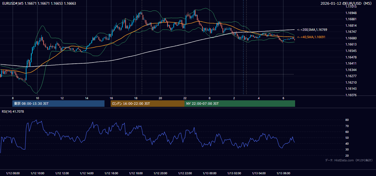The image size is (376, 176).
Task: Click the RSI(14) 41.7078 indicator label
Action: pyautogui.click(x=13, y=111)
